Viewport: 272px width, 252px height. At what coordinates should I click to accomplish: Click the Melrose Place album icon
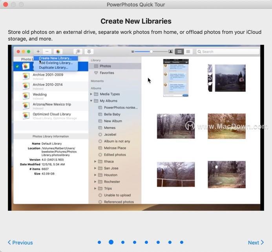(100, 148)
